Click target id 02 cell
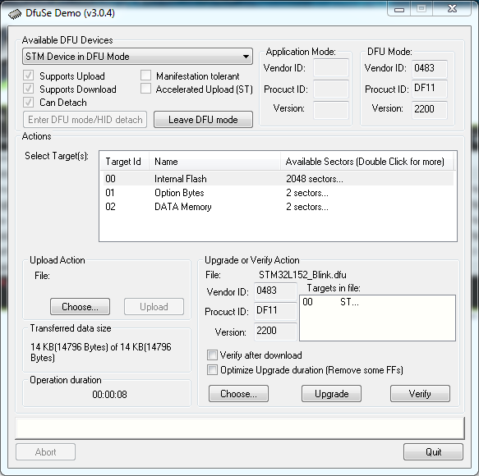This screenshot has width=479, height=476. tap(110, 207)
